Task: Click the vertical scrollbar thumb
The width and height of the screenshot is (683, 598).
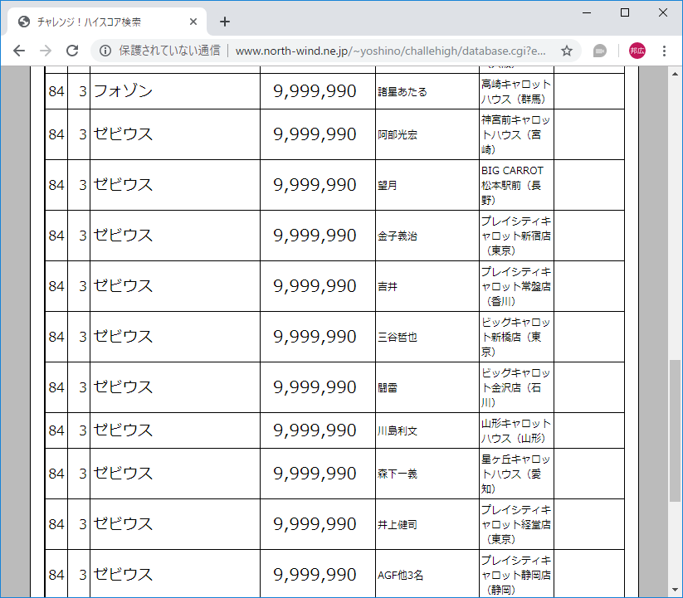Action: click(675, 430)
